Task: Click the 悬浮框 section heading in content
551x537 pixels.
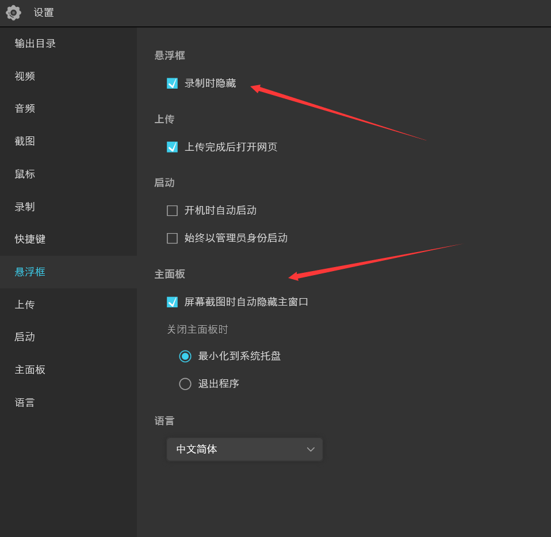Action: click(x=170, y=55)
